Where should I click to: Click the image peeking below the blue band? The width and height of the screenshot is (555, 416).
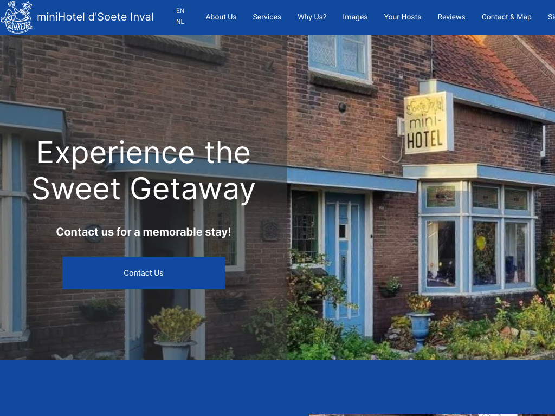click(431, 414)
